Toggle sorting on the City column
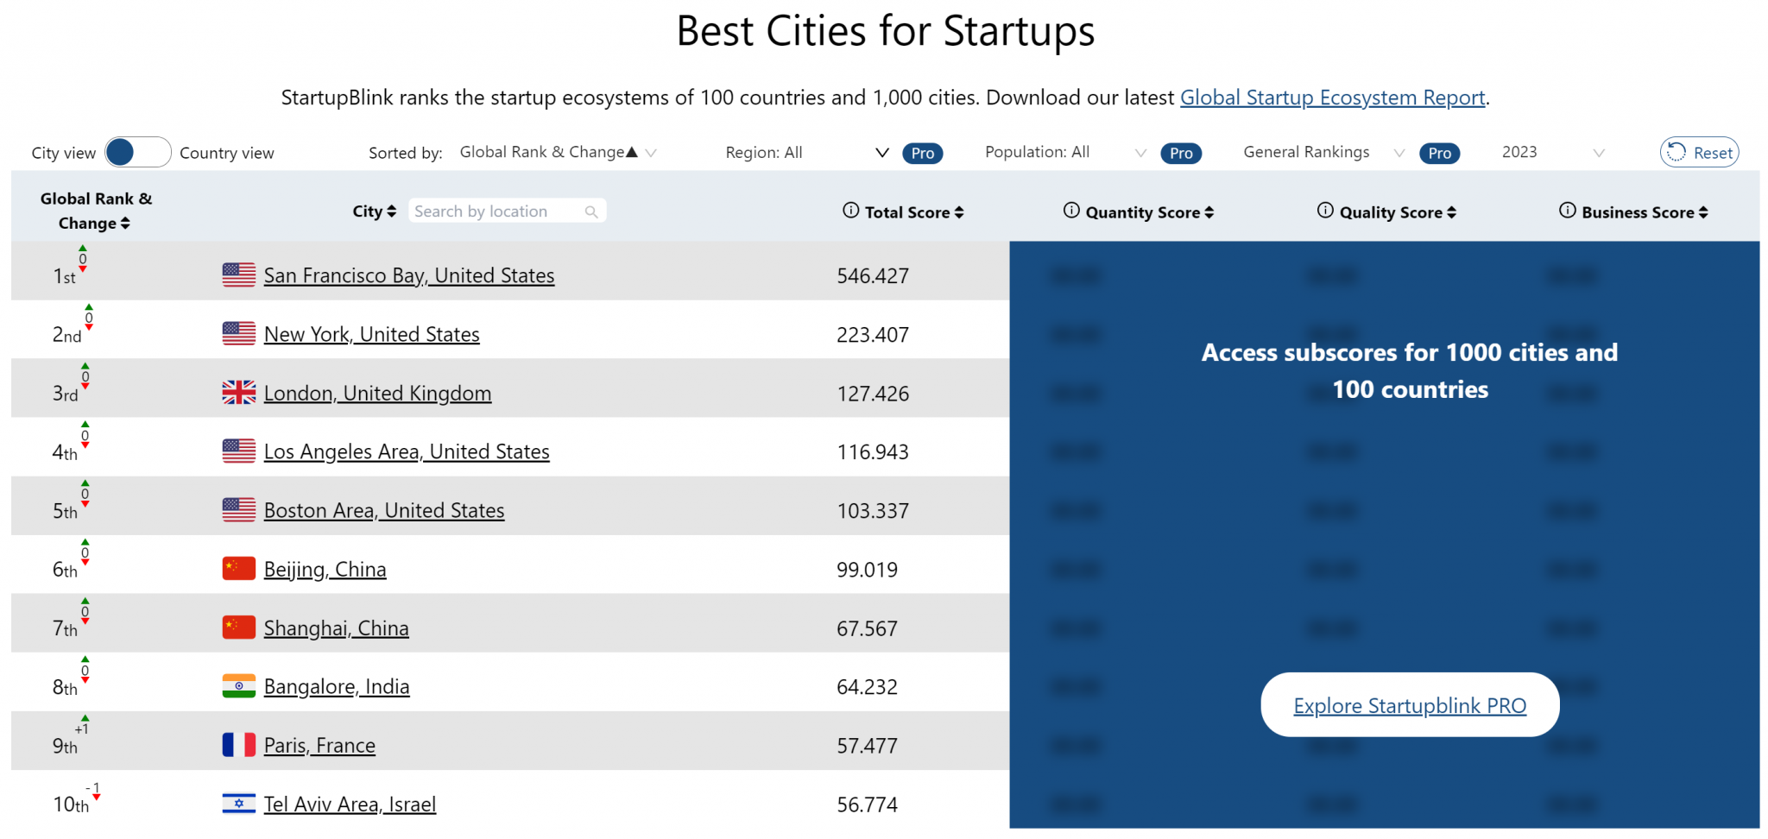 [391, 211]
